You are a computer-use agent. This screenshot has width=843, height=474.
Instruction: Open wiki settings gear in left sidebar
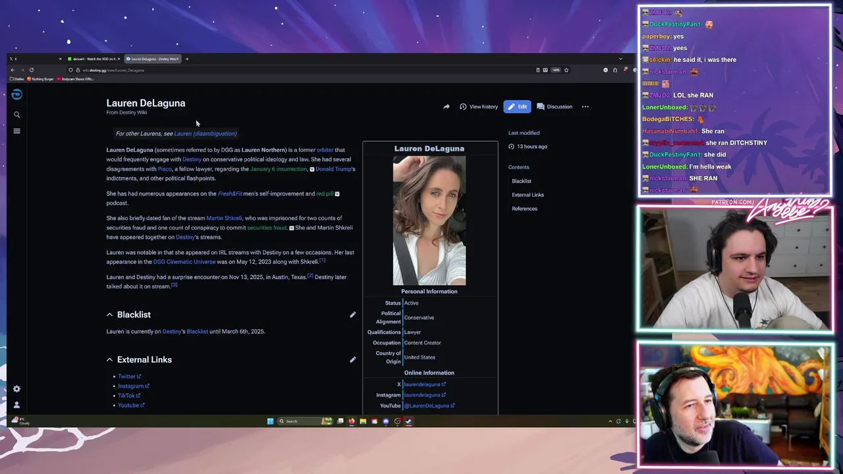click(16, 389)
